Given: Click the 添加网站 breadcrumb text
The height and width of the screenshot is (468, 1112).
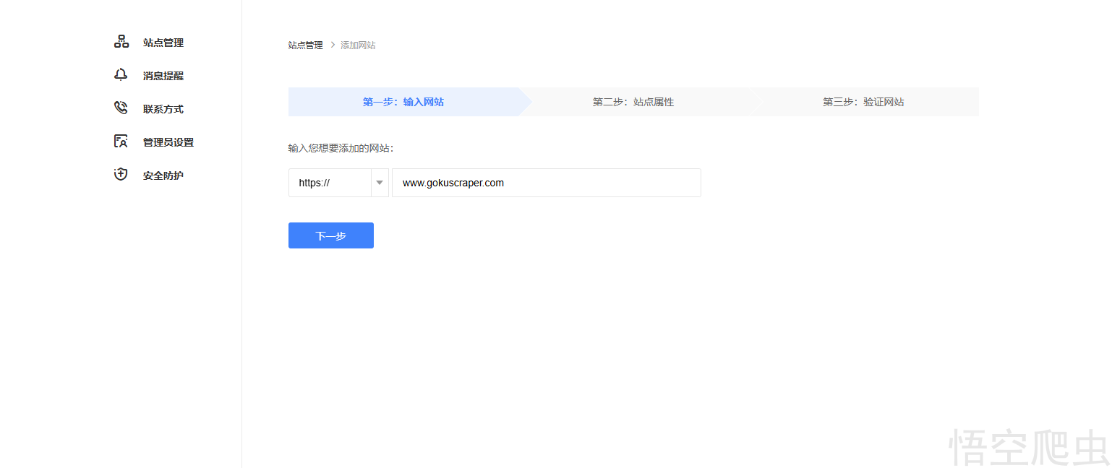Looking at the screenshot, I should (x=358, y=45).
